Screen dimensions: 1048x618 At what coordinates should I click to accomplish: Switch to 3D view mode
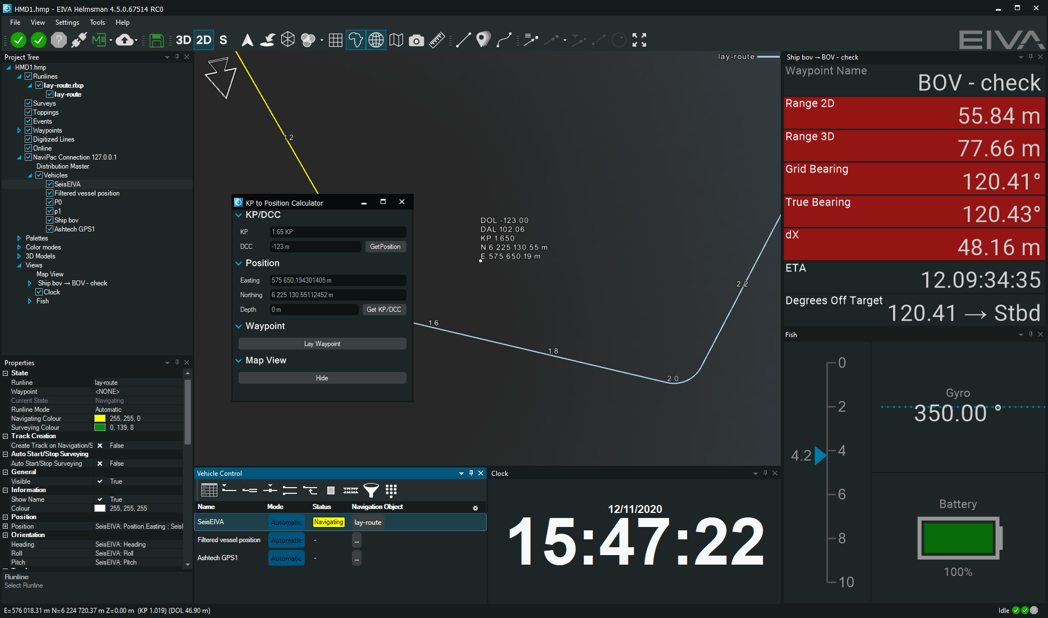click(x=184, y=40)
